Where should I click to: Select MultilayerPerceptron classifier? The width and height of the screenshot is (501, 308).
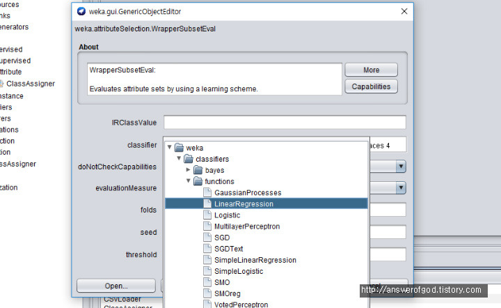[247, 226]
